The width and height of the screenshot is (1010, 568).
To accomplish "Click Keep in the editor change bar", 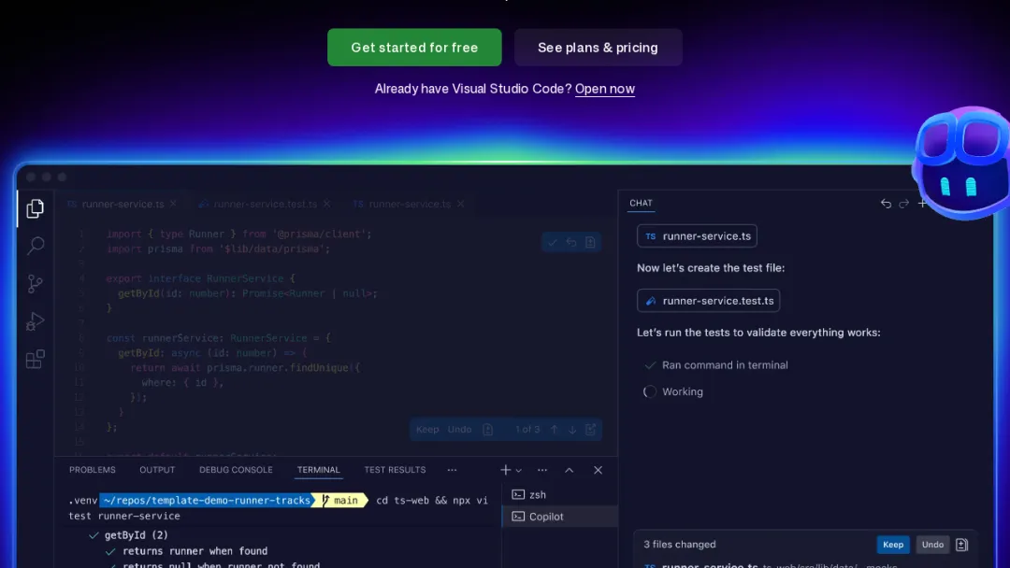I will (x=427, y=430).
